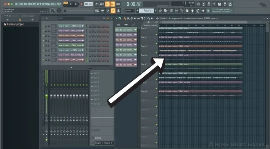The image size is (270, 149).
Task: Open the tempo tapper icon
Action: [198, 11]
